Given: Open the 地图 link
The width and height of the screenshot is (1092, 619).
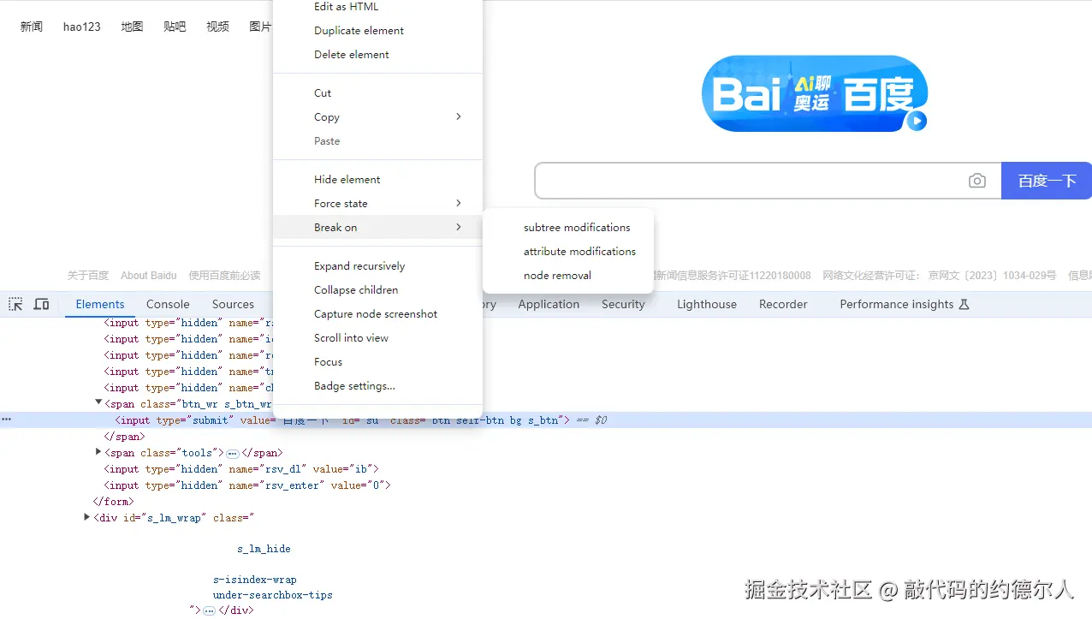Looking at the screenshot, I should (132, 27).
